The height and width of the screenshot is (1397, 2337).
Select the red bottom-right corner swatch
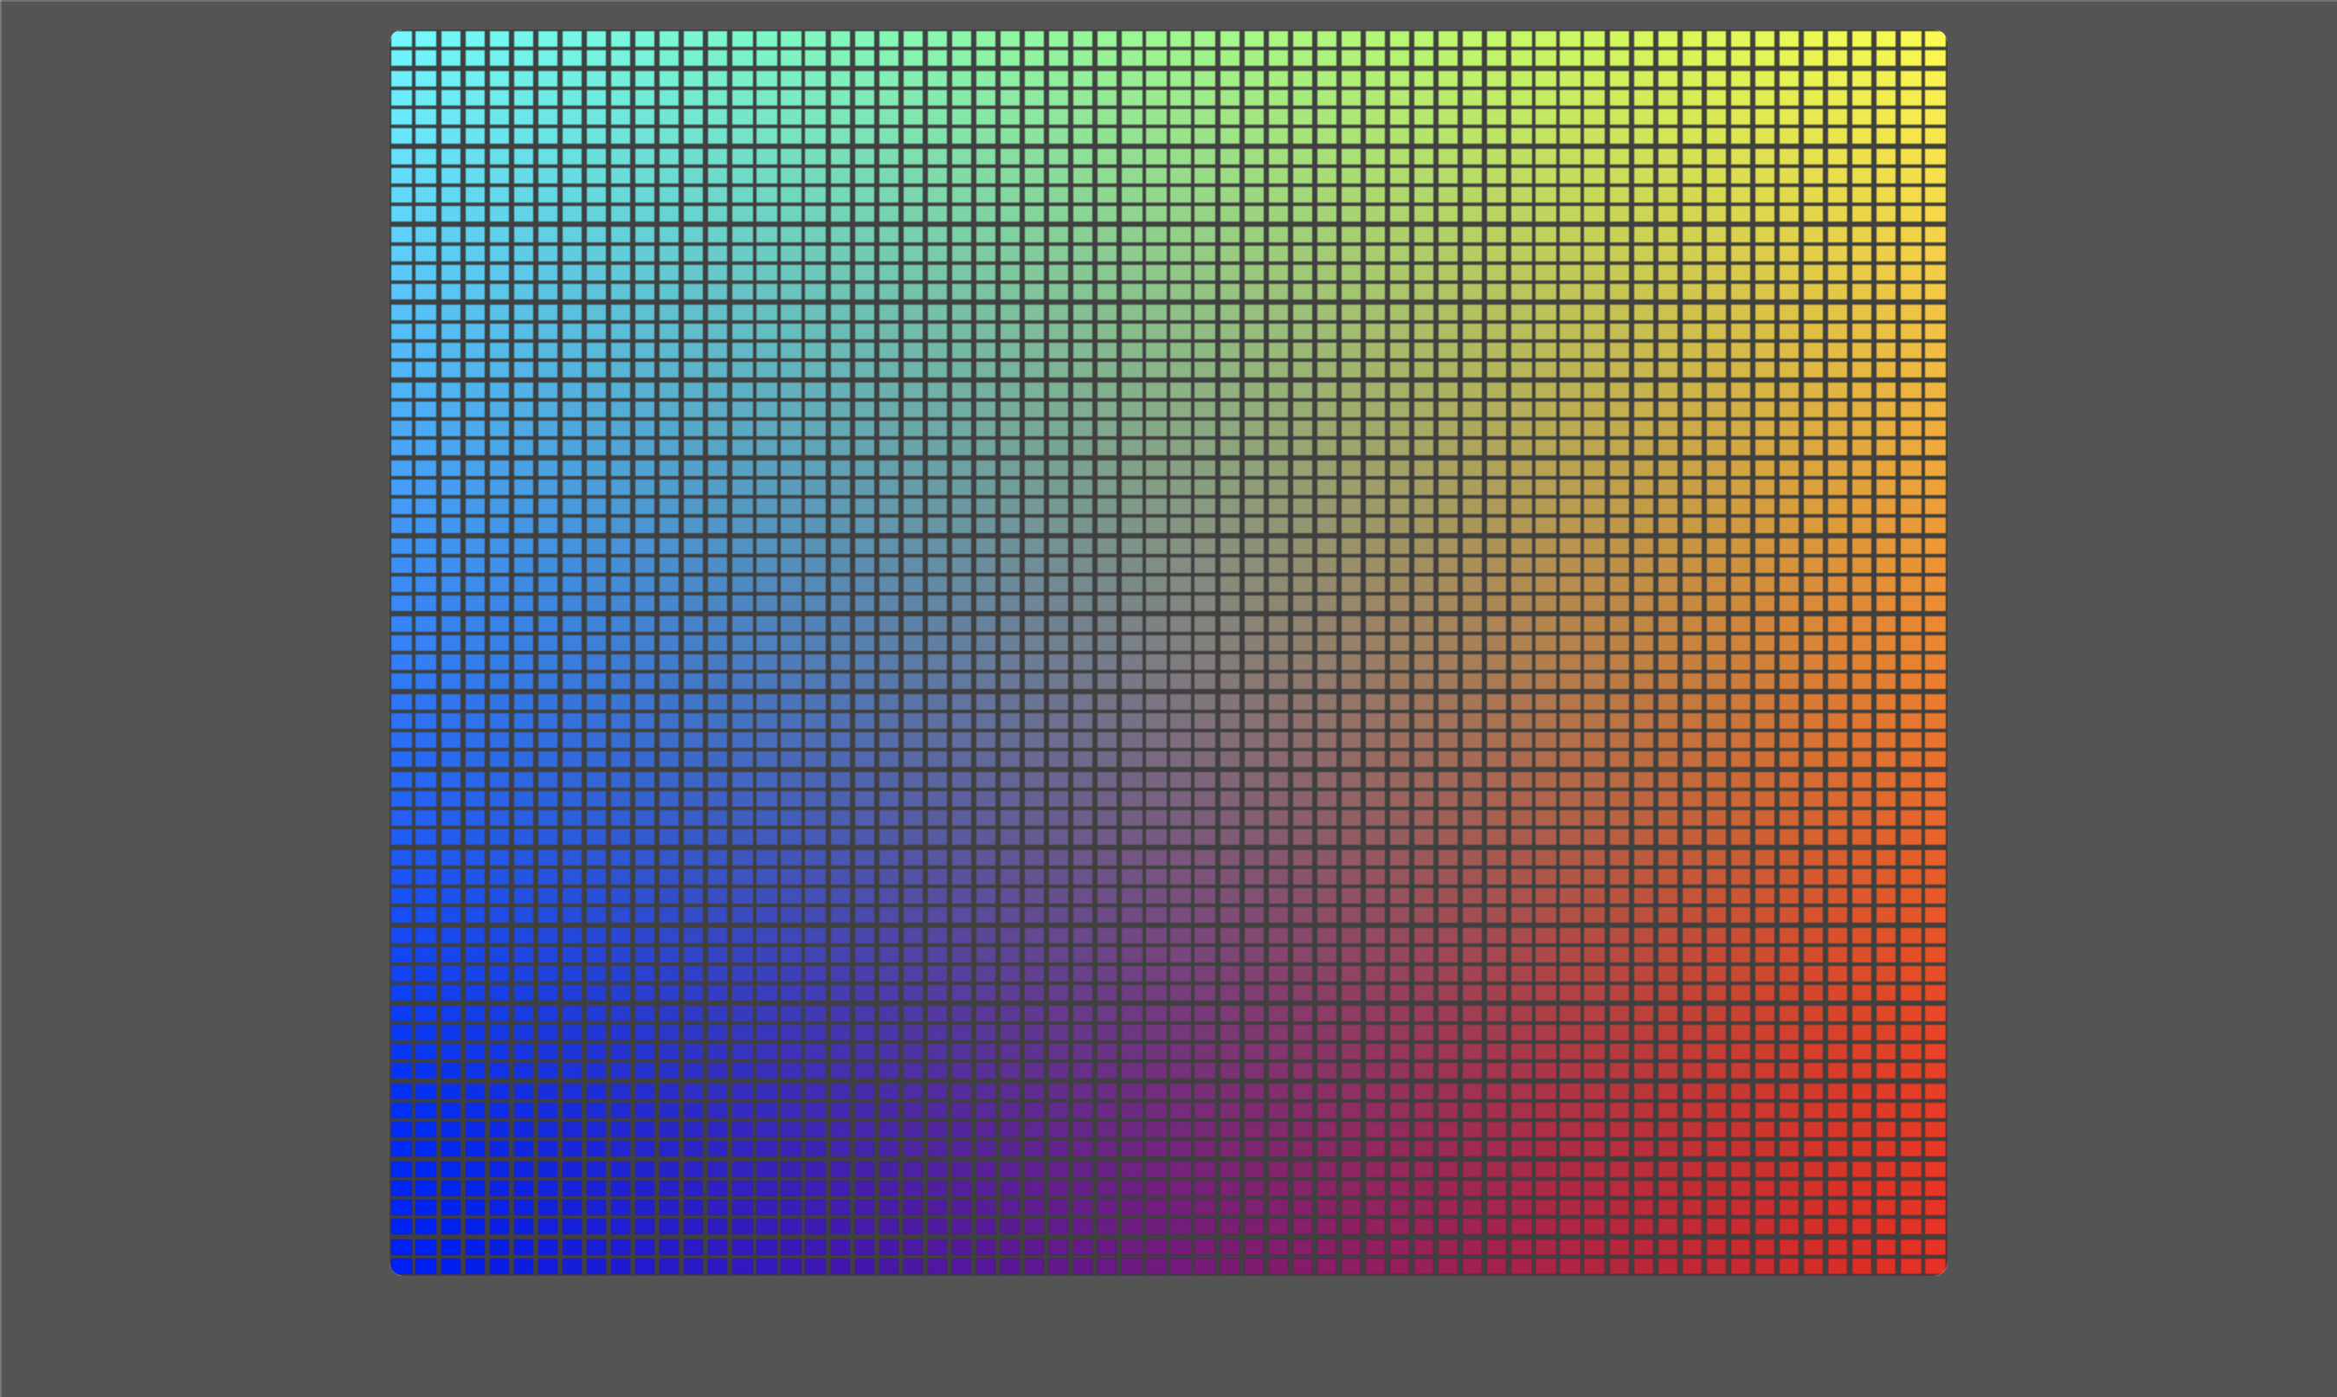coord(1935,1266)
